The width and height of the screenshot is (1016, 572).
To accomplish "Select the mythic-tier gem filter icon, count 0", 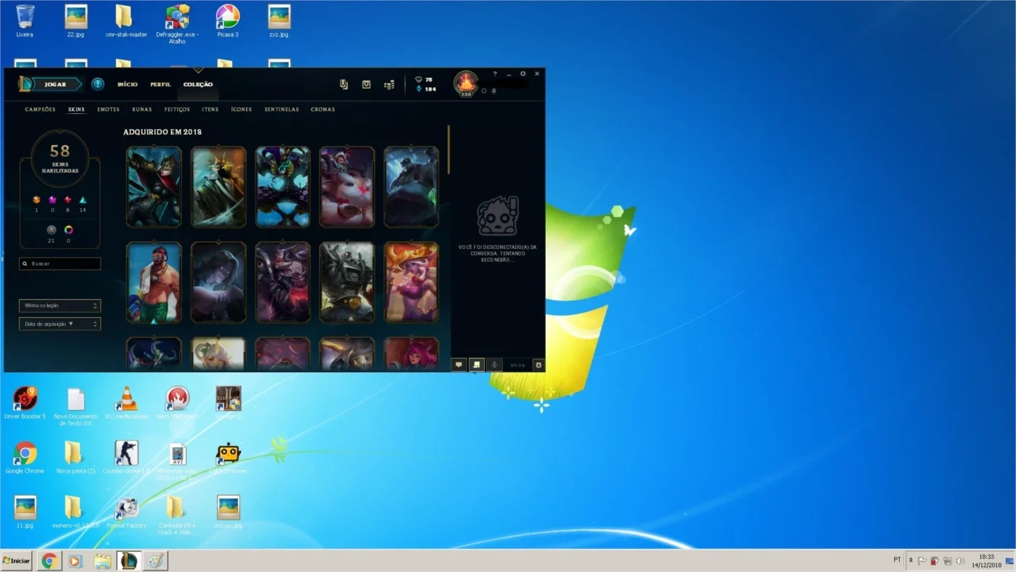I will click(52, 200).
